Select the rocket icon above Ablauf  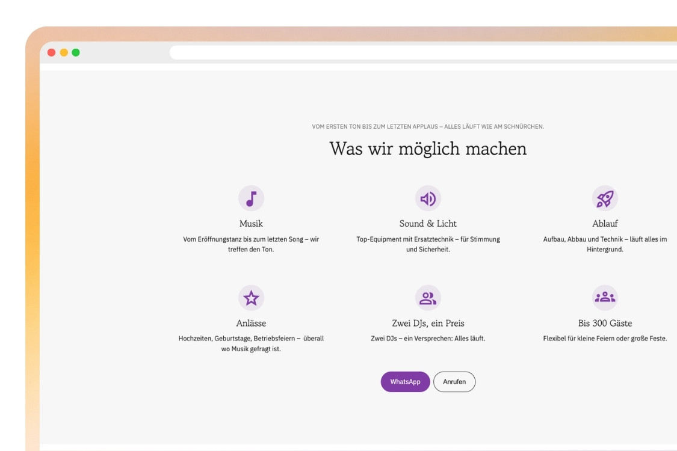(605, 198)
